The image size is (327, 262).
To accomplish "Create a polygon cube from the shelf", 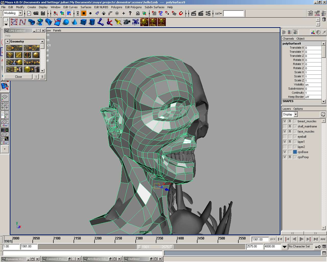I will pos(83,22).
